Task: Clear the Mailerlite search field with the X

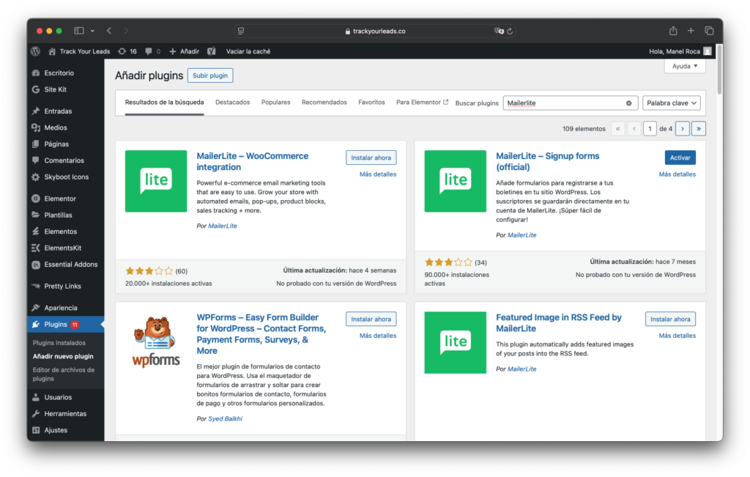Action: (x=628, y=103)
